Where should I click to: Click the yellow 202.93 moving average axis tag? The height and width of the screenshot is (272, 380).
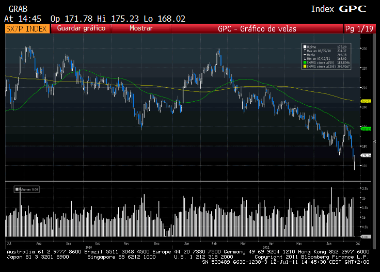click(x=366, y=101)
